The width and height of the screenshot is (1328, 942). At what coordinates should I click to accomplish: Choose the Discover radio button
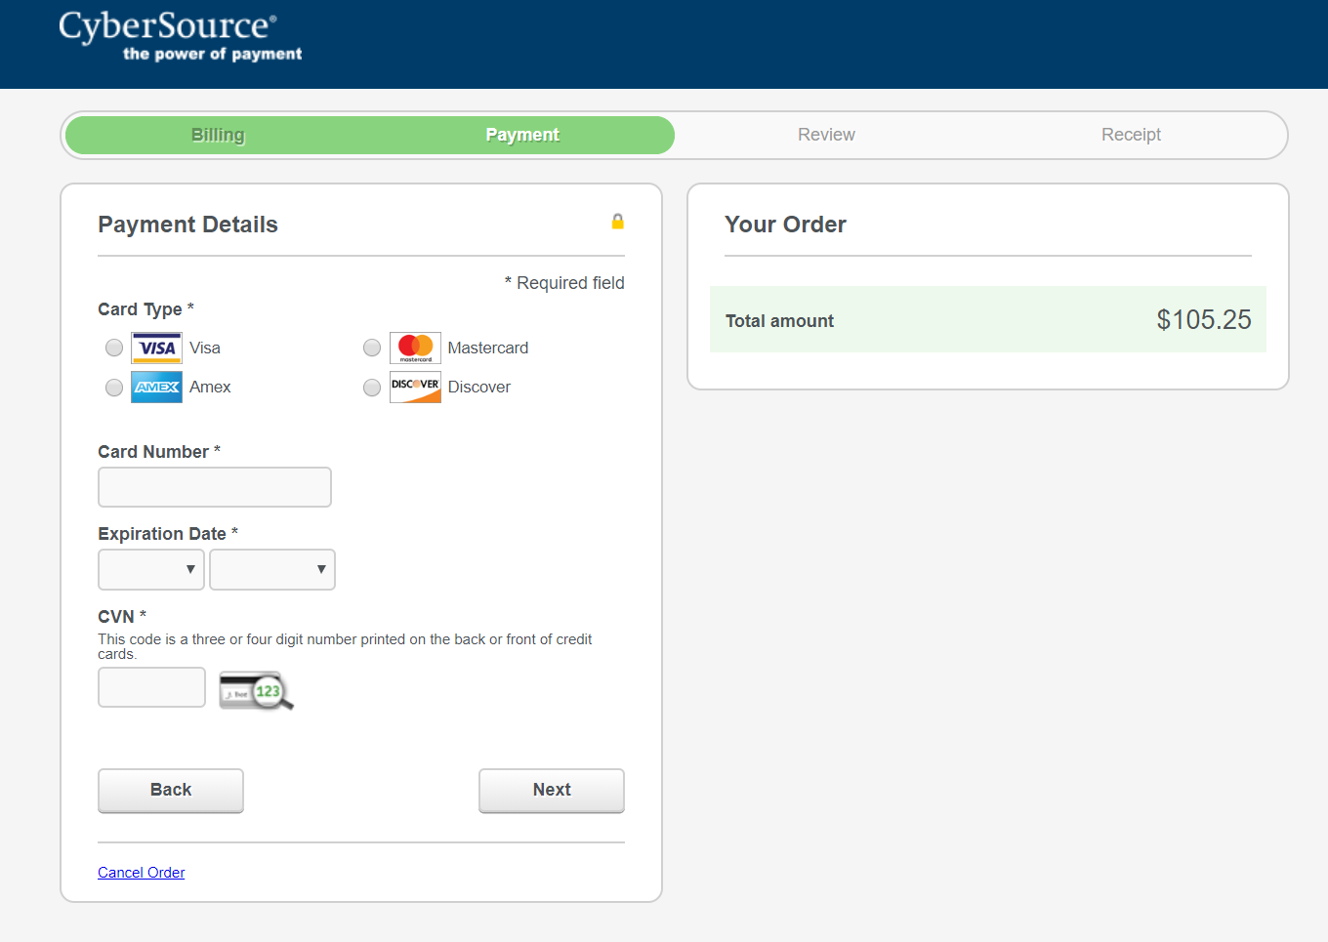(372, 388)
